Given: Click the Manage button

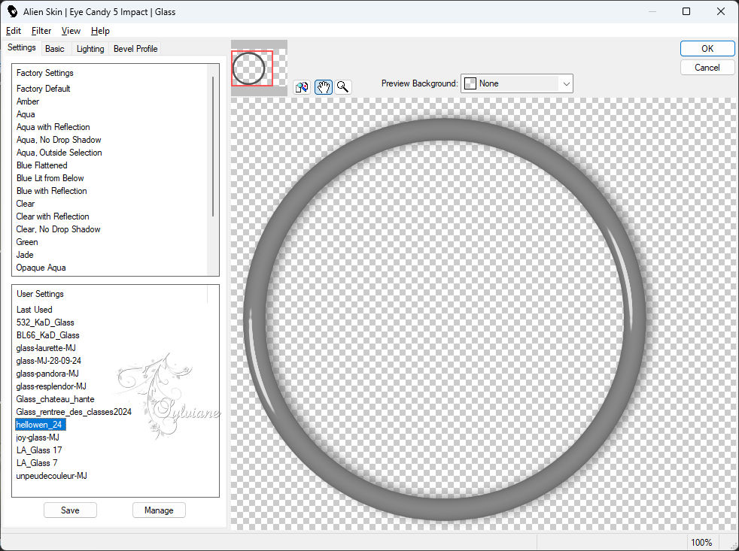Looking at the screenshot, I should 159,510.
